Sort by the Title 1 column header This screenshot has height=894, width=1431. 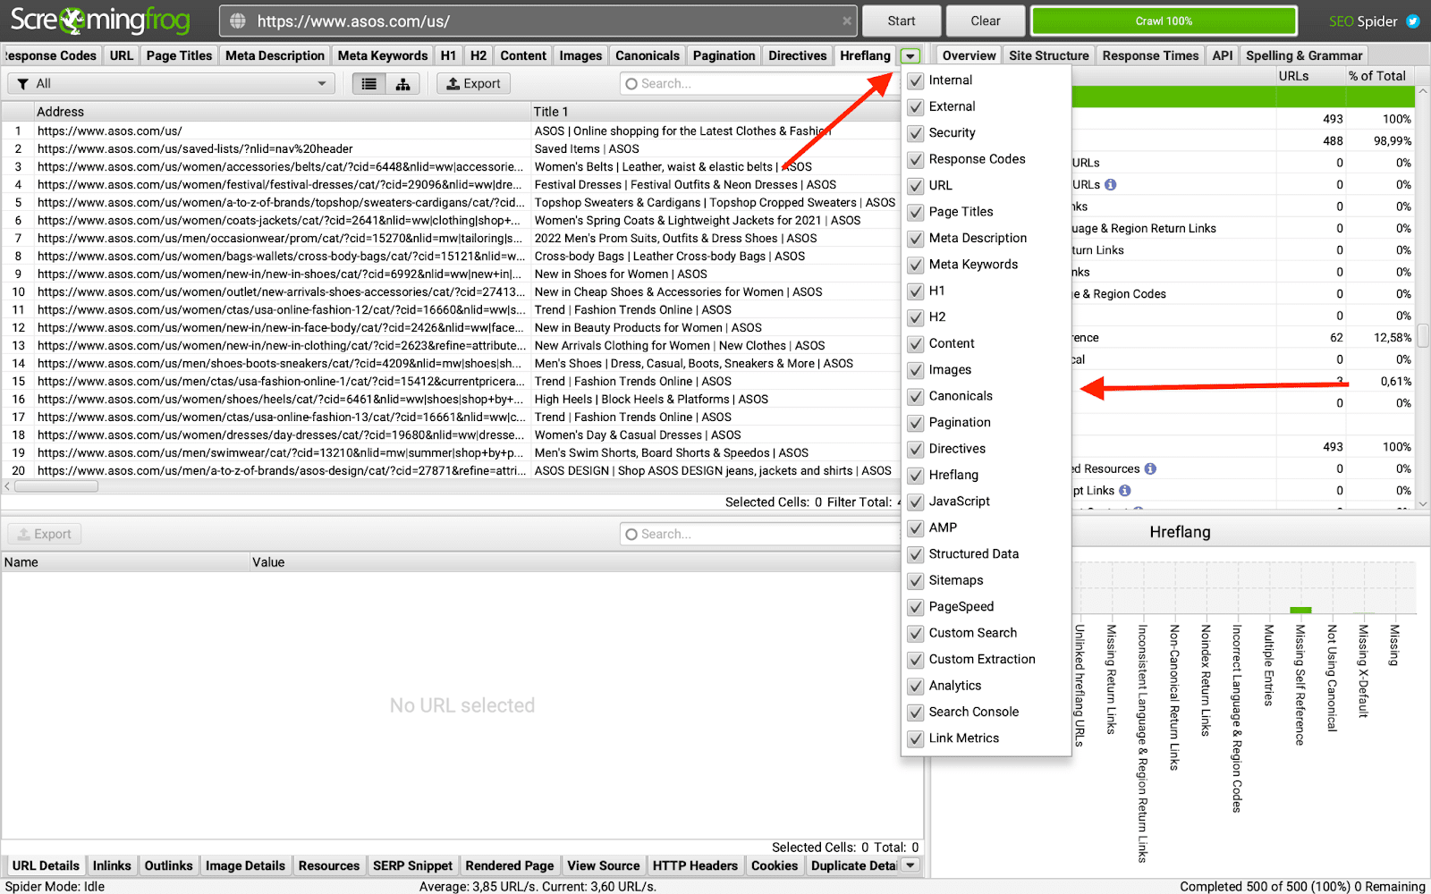715,112
